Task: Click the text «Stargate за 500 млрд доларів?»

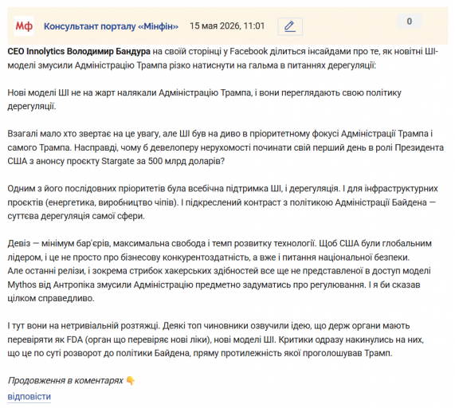Action: (x=163, y=161)
